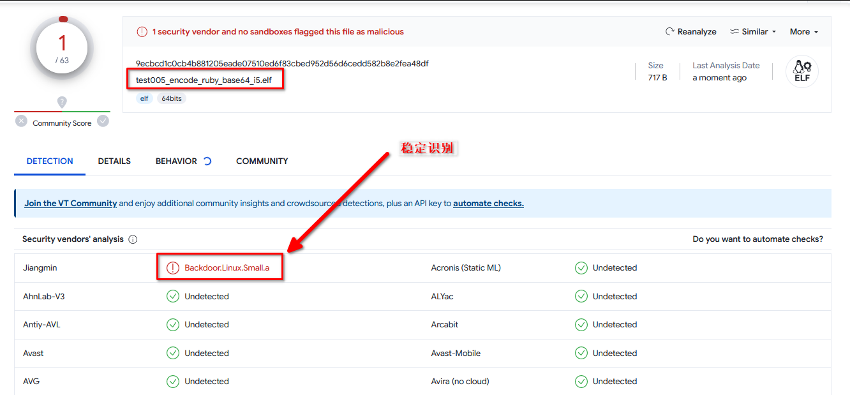Image resolution: width=850 pixels, height=395 pixels.
Task: Click the Join the VT Community link
Action: point(70,204)
